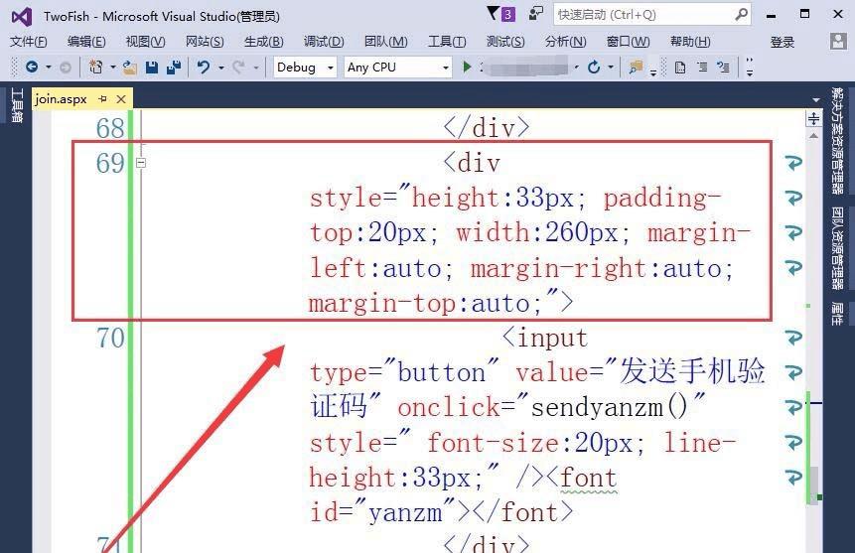Click the Quick Launch search magnifier icon
The width and height of the screenshot is (855, 553).
click(741, 14)
